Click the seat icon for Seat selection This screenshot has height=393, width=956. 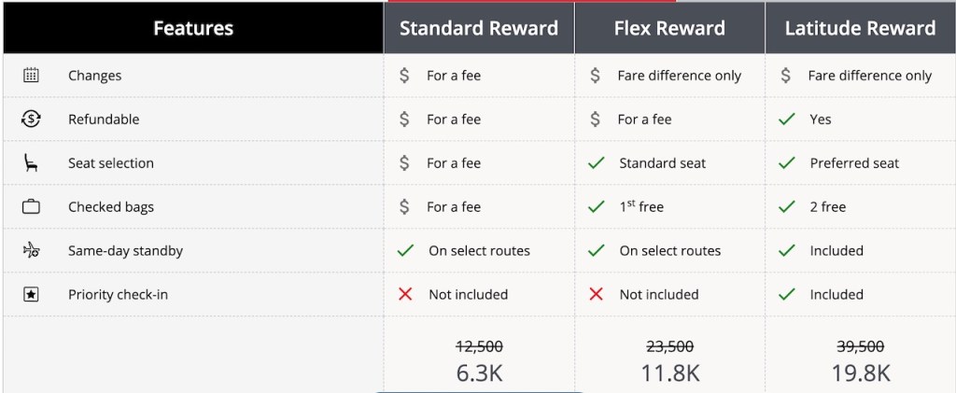tap(31, 163)
